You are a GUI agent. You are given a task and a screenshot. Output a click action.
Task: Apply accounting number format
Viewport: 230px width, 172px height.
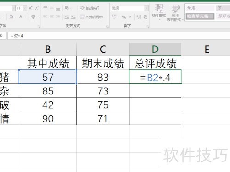[114, 17]
